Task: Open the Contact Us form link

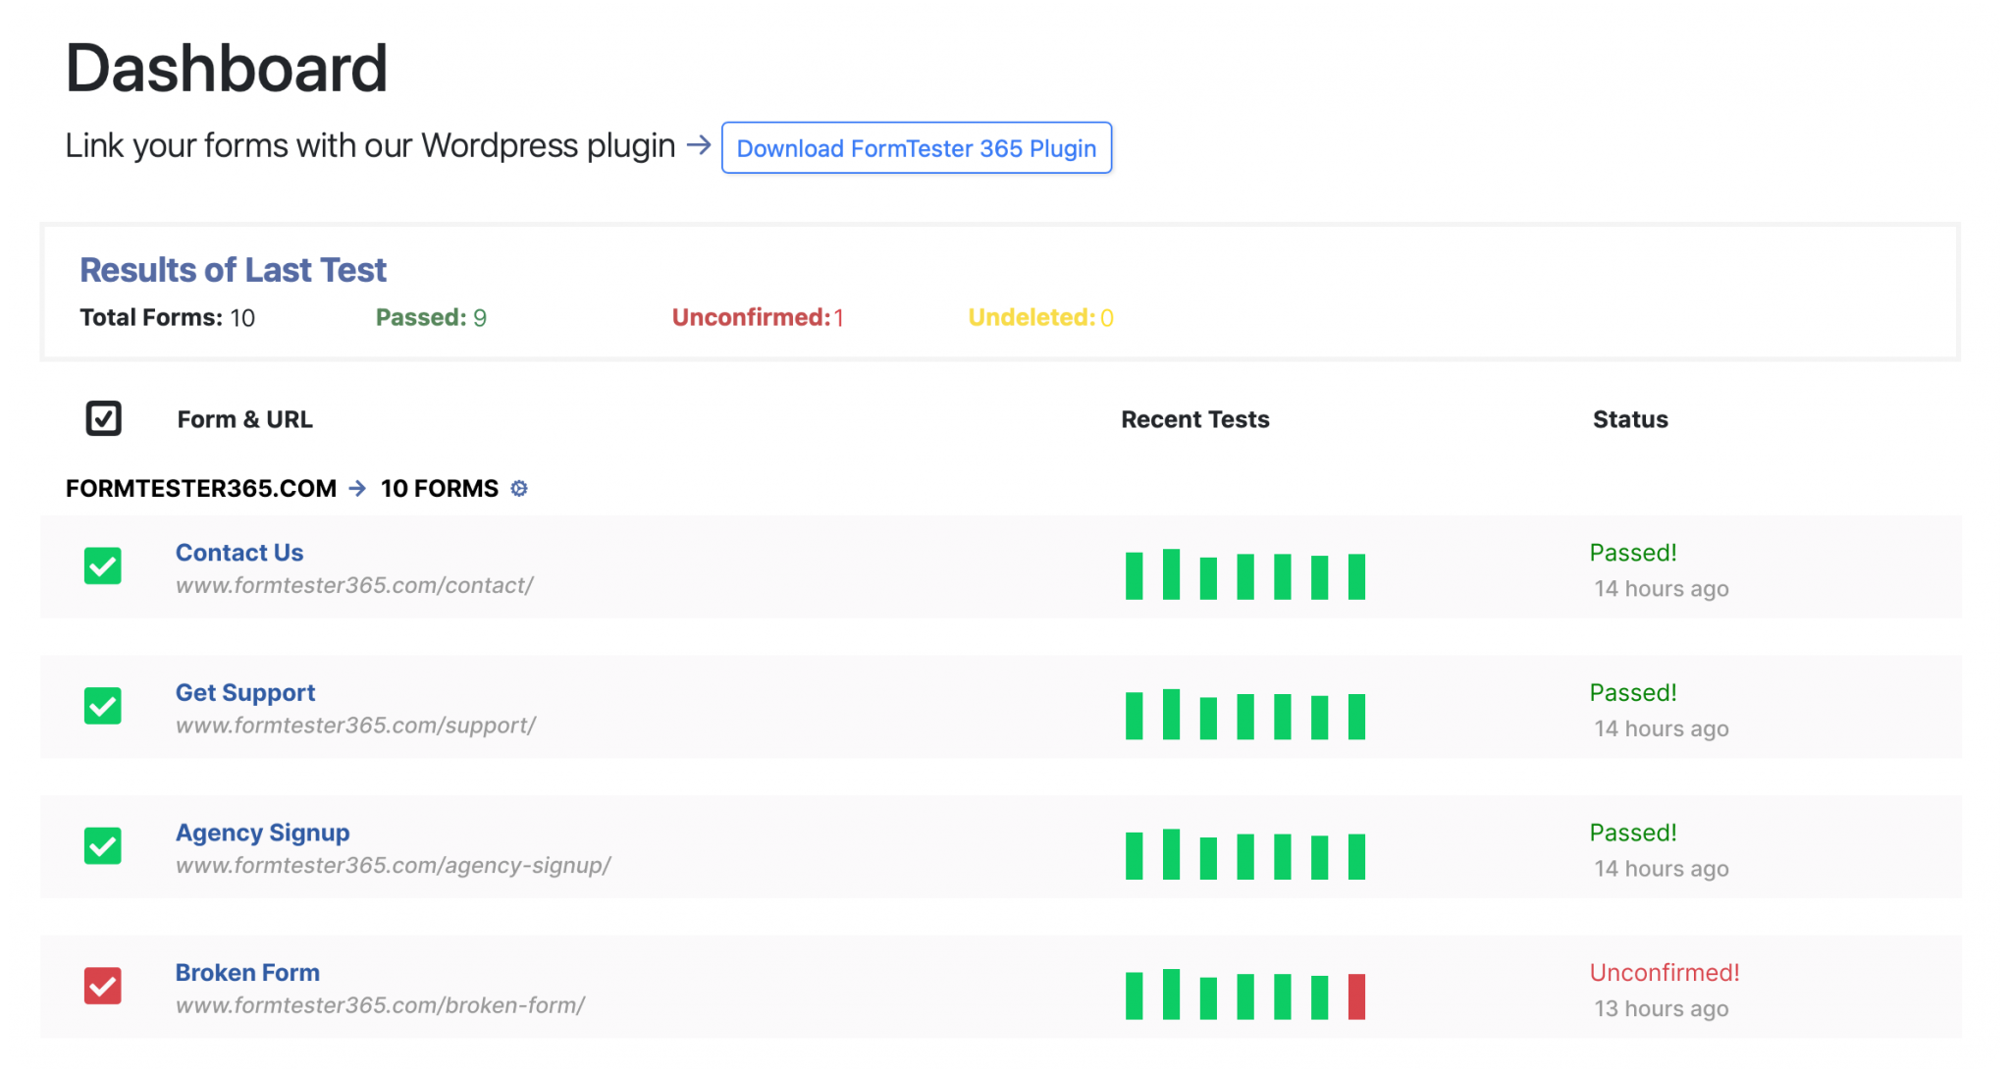Action: (239, 552)
